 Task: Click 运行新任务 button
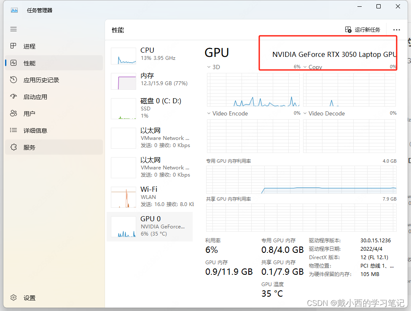point(363,29)
